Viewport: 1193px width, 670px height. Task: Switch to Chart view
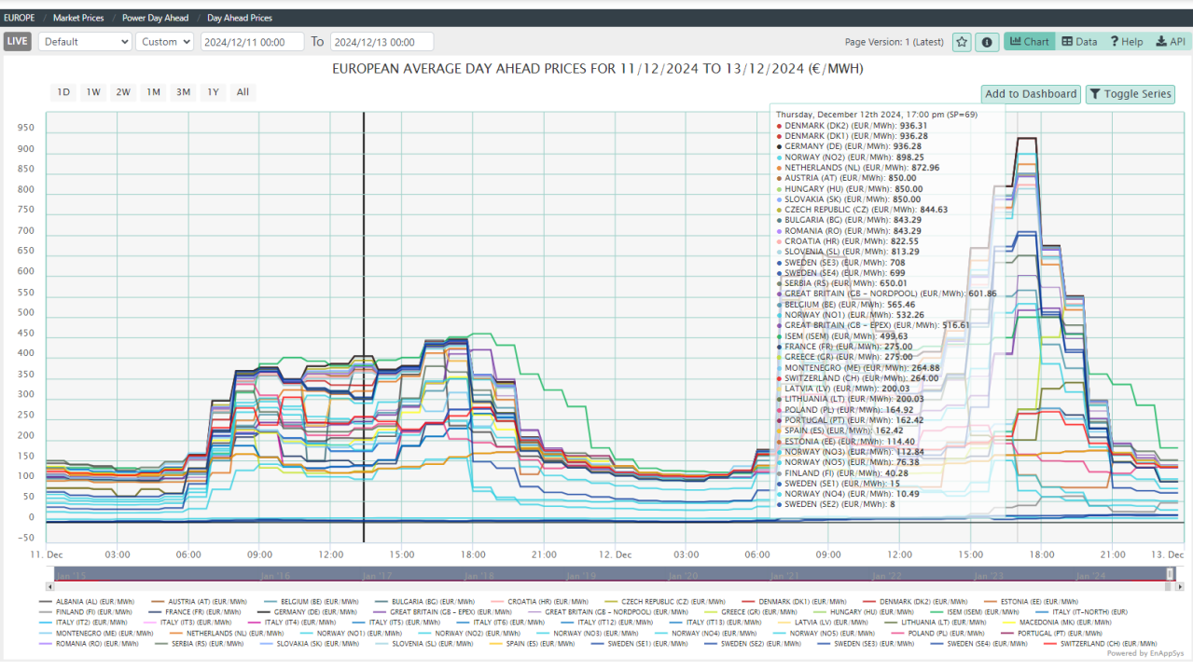coord(1029,42)
